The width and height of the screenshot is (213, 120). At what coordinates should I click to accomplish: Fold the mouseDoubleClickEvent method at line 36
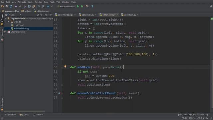[x=62, y=93]
